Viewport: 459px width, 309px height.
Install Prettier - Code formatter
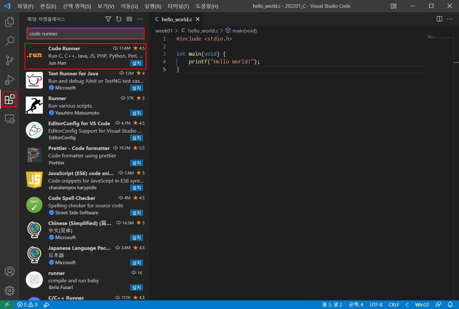point(137,163)
